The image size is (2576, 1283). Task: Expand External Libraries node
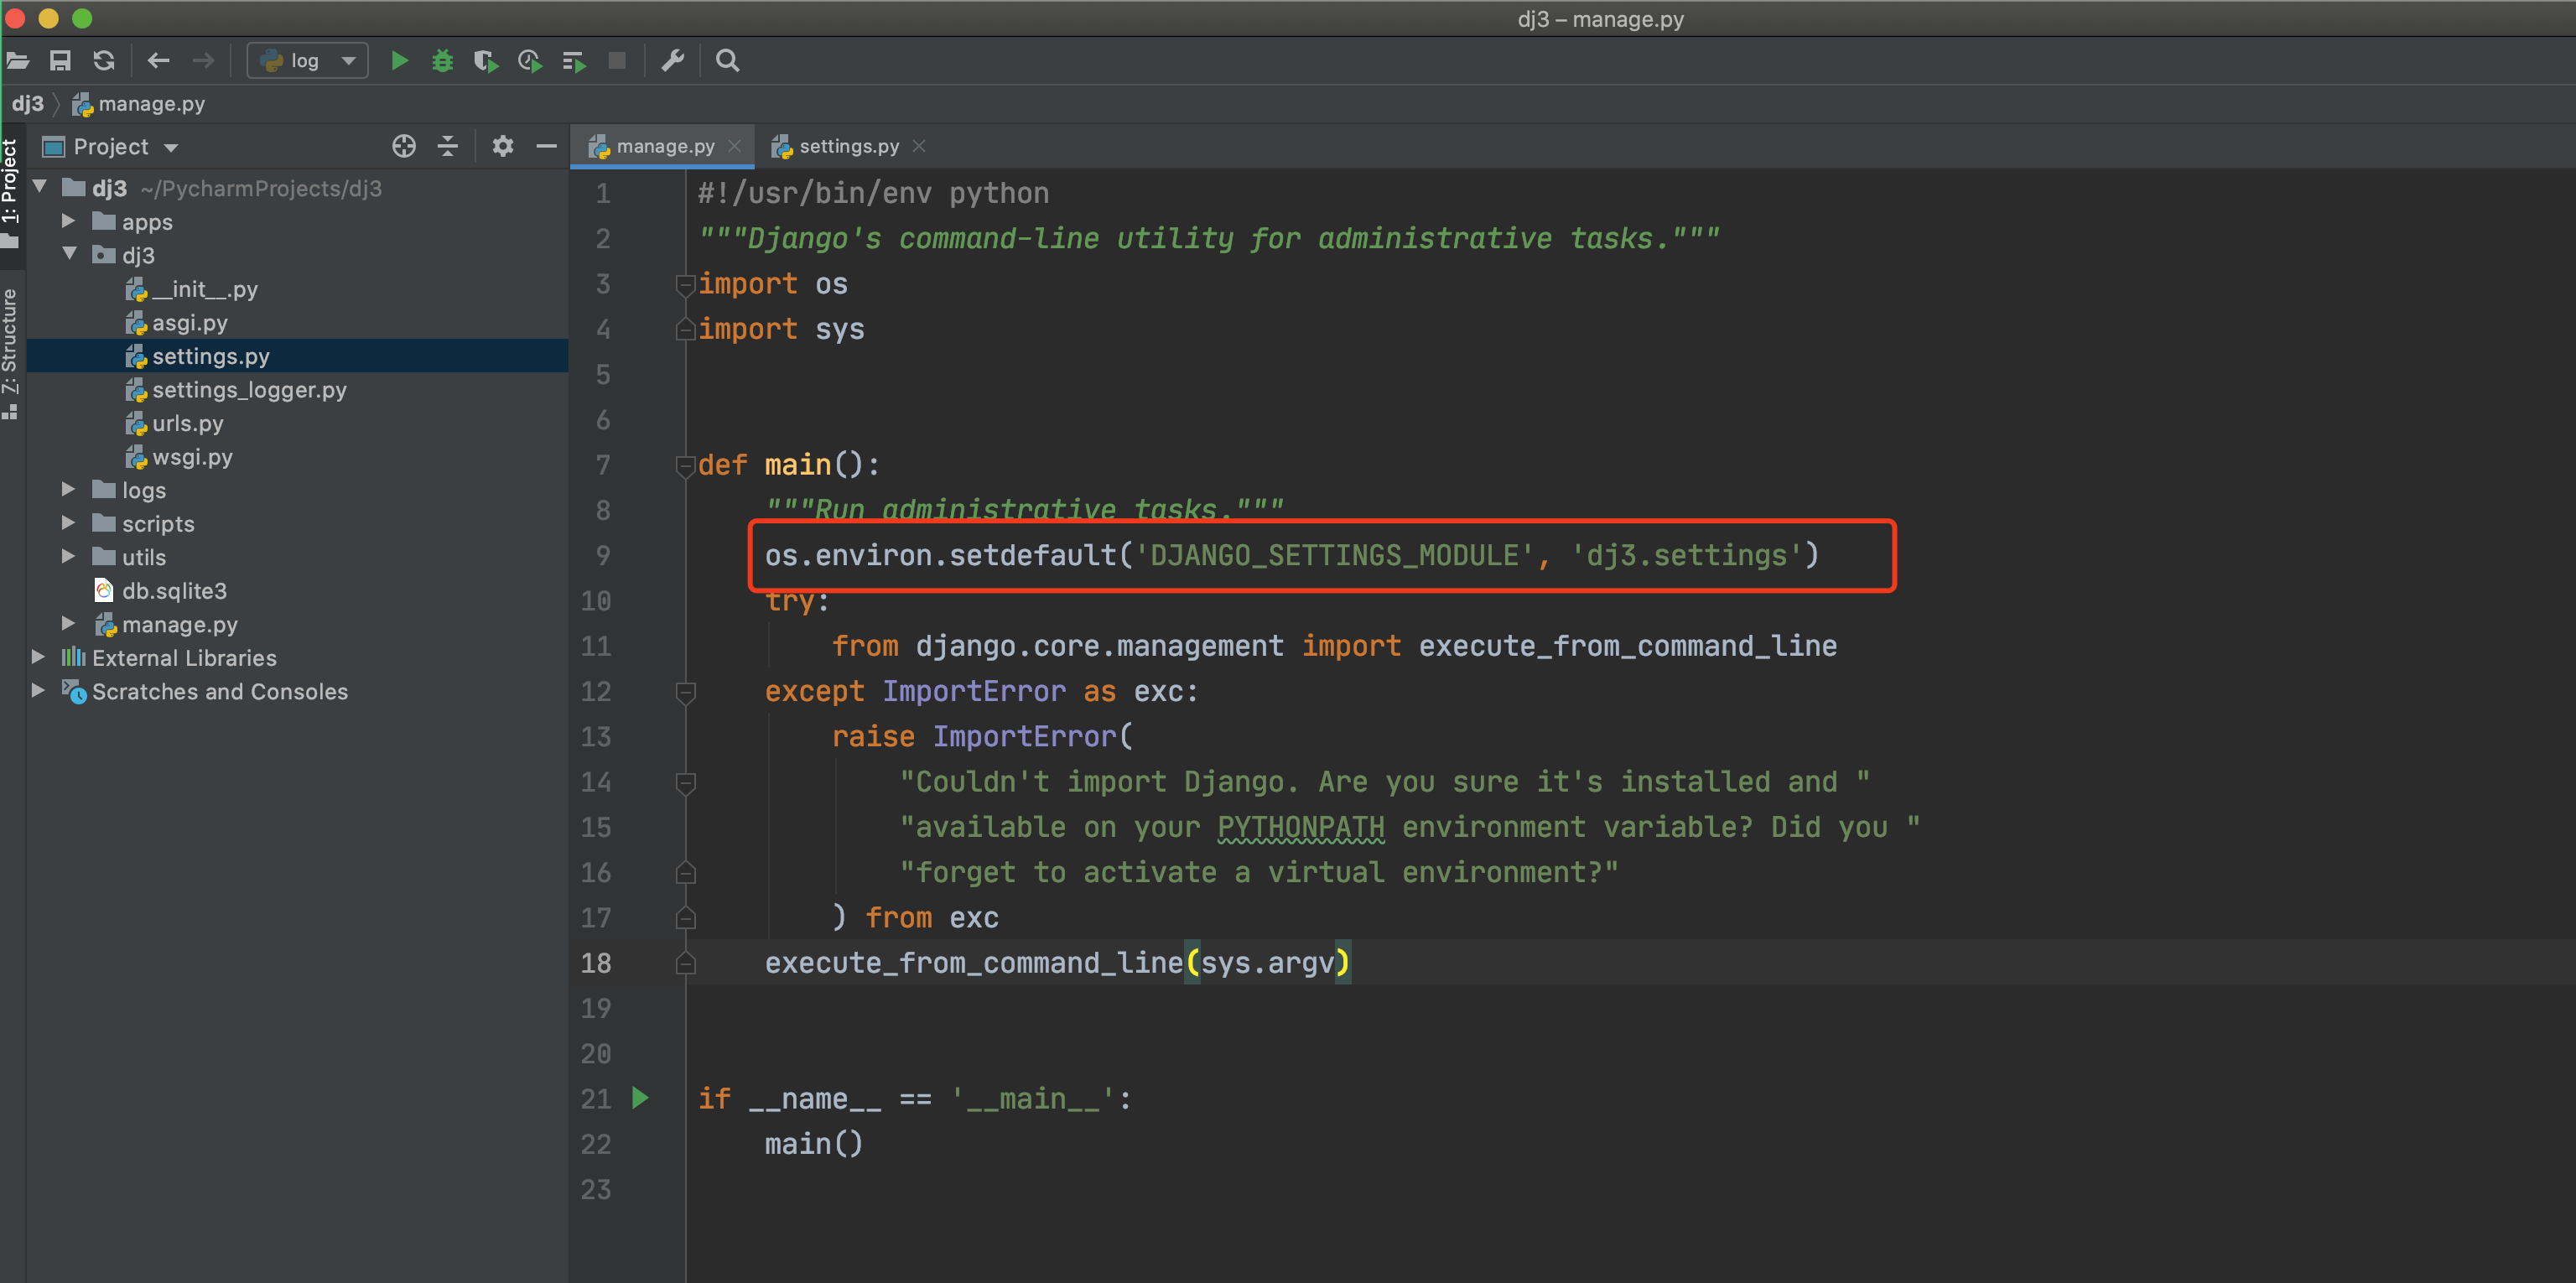(38, 657)
